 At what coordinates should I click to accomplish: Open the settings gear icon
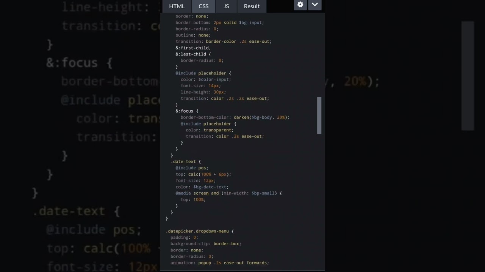[x=300, y=5]
